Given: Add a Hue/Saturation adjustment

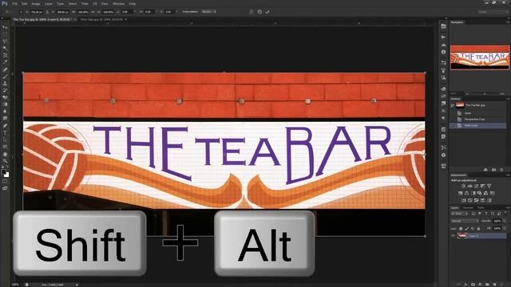Looking at the screenshot, I should tap(460, 193).
